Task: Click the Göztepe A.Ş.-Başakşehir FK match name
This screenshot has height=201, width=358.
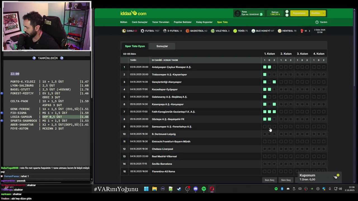Action: [x=168, y=119]
